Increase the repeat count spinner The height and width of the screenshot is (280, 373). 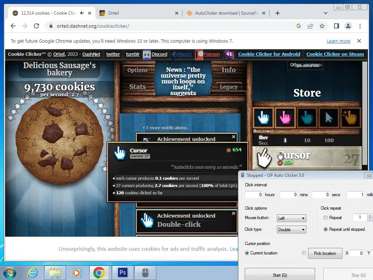(370, 216)
